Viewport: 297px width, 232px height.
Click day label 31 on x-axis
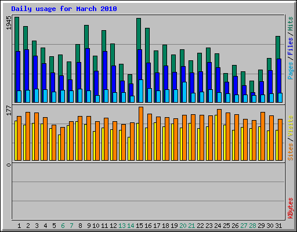click(x=278, y=226)
